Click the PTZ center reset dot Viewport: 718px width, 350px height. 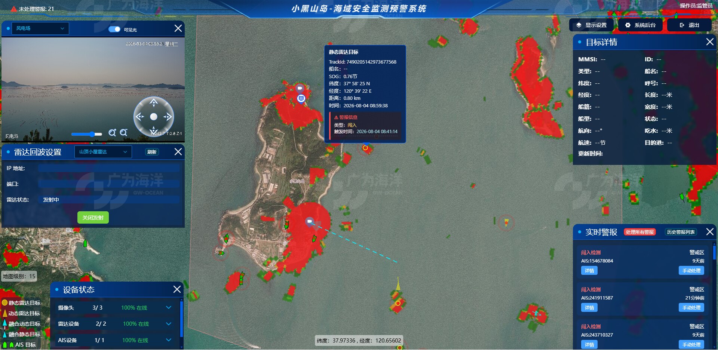(x=154, y=117)
